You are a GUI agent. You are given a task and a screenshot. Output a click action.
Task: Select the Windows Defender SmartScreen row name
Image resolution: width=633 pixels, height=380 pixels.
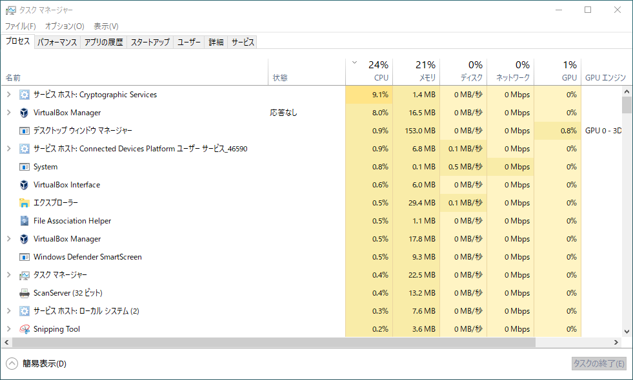88,257
